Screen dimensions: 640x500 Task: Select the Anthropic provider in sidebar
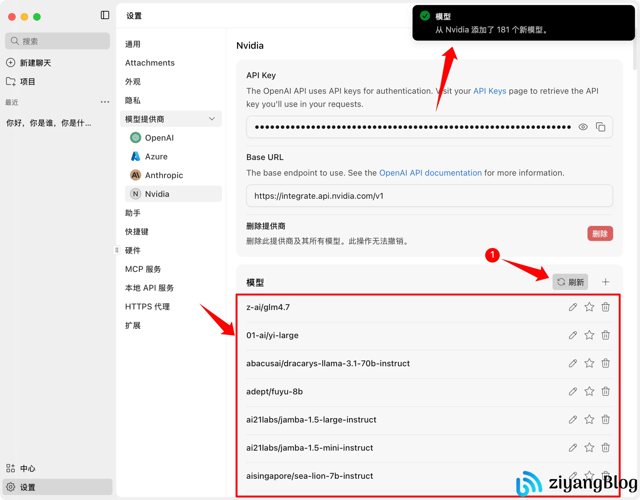pyautogui.click(x=164, y=175)
